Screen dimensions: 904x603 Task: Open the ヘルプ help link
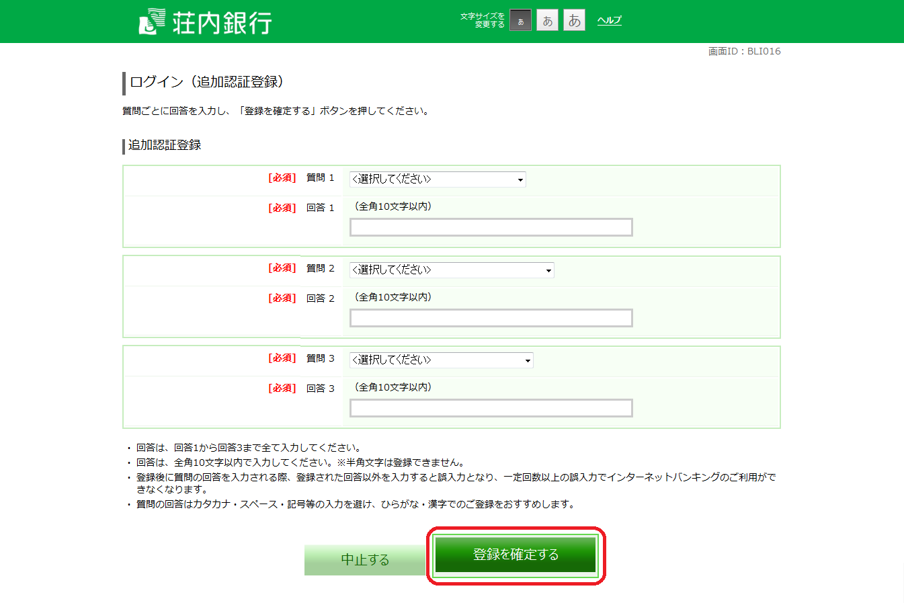pyautogui.click(x=609, y=20)
